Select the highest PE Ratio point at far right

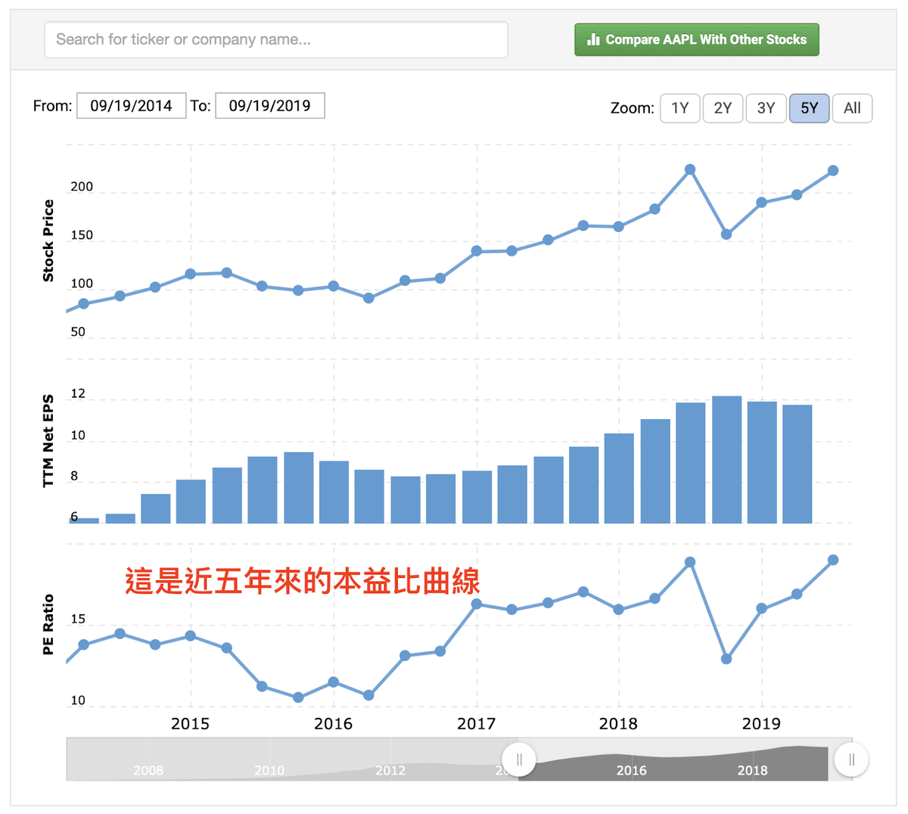tap(833, 561)
